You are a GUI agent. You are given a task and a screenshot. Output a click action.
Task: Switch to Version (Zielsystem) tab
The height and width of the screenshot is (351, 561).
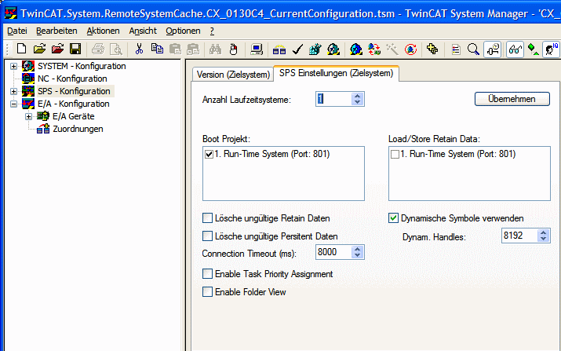(233, 75)
